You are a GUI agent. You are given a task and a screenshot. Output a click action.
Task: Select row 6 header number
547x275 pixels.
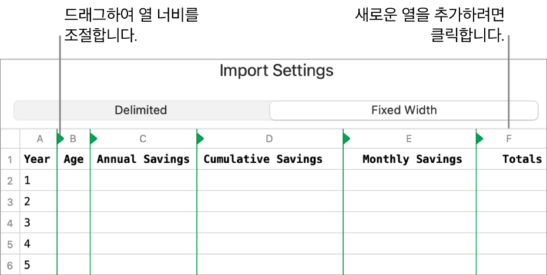point(10,265)
